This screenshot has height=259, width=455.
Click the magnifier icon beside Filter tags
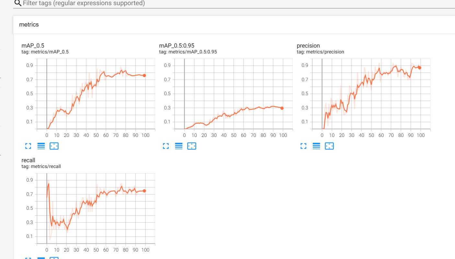pyautogui.click(x=18, y=4)
